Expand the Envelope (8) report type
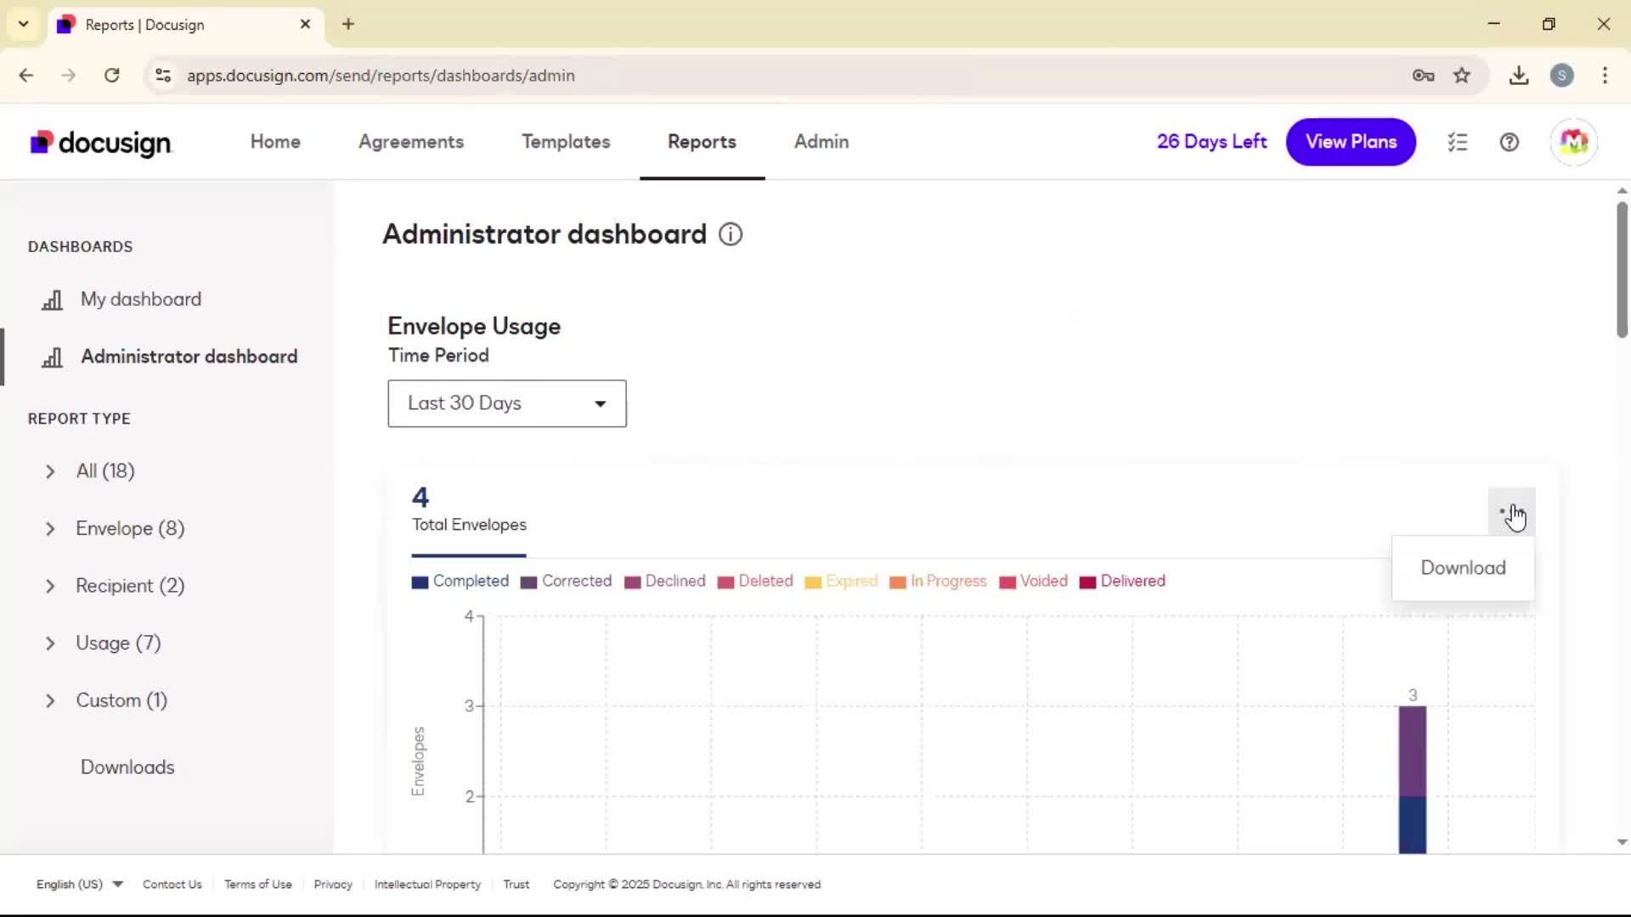 [50, 529]
